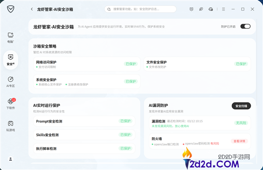Click the 文件修改防护 item
Image resolution: width=263 pixels, height=170 pixels.
(156, 67)
